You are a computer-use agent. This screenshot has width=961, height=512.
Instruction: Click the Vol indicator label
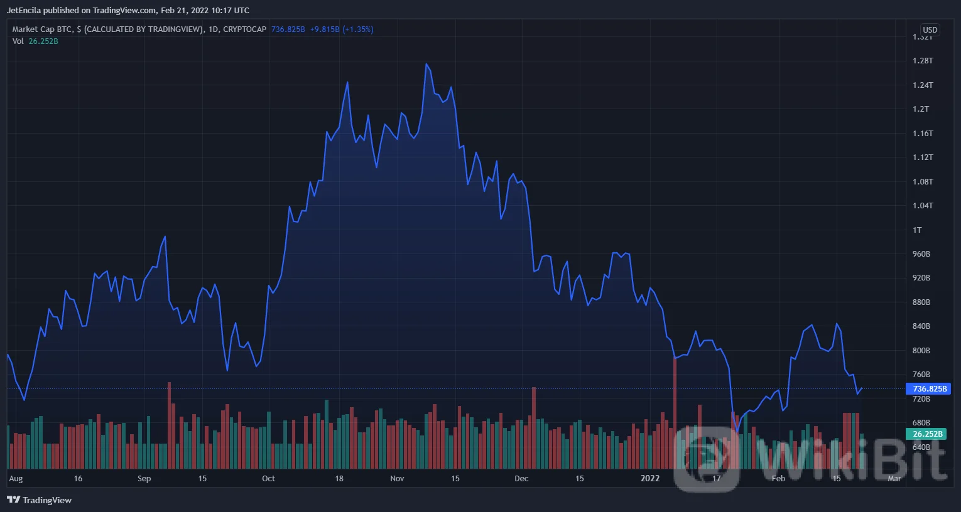18,41
